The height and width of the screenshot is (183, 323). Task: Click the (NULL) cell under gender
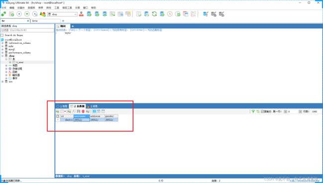tap(111, 120)
